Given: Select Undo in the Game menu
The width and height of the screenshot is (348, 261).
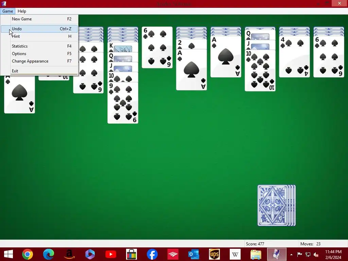Looking at the screenshot, I should pyautogui.click(x=39, y=29).
